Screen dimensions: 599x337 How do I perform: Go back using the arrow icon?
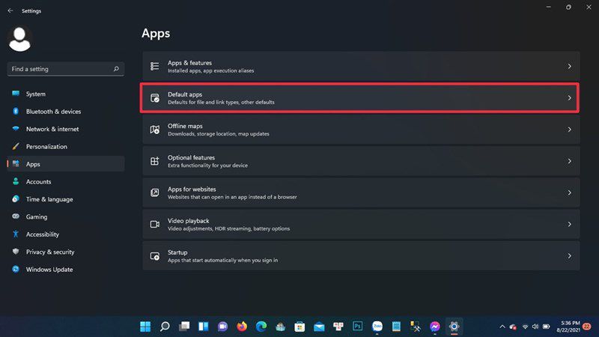10,10
